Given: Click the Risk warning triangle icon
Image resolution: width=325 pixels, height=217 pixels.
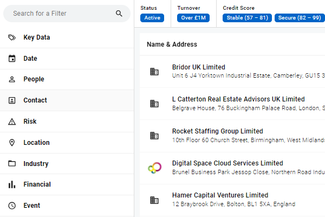Looking at the screenshot, I should tap(12, 122).
